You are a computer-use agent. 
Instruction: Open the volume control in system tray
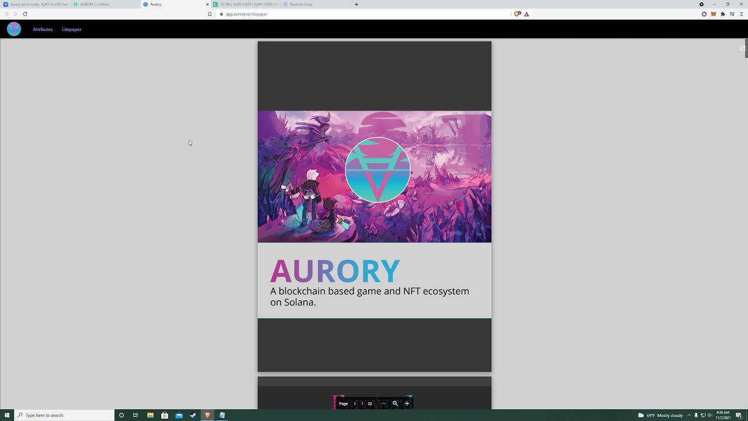tap(709, 415)
